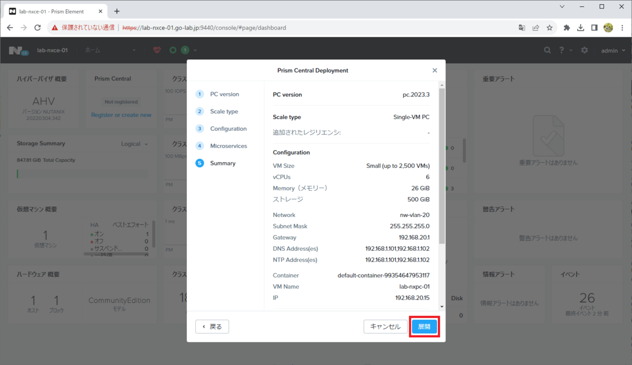
Task: Click the 戻る back button
Action: (212, 327)
